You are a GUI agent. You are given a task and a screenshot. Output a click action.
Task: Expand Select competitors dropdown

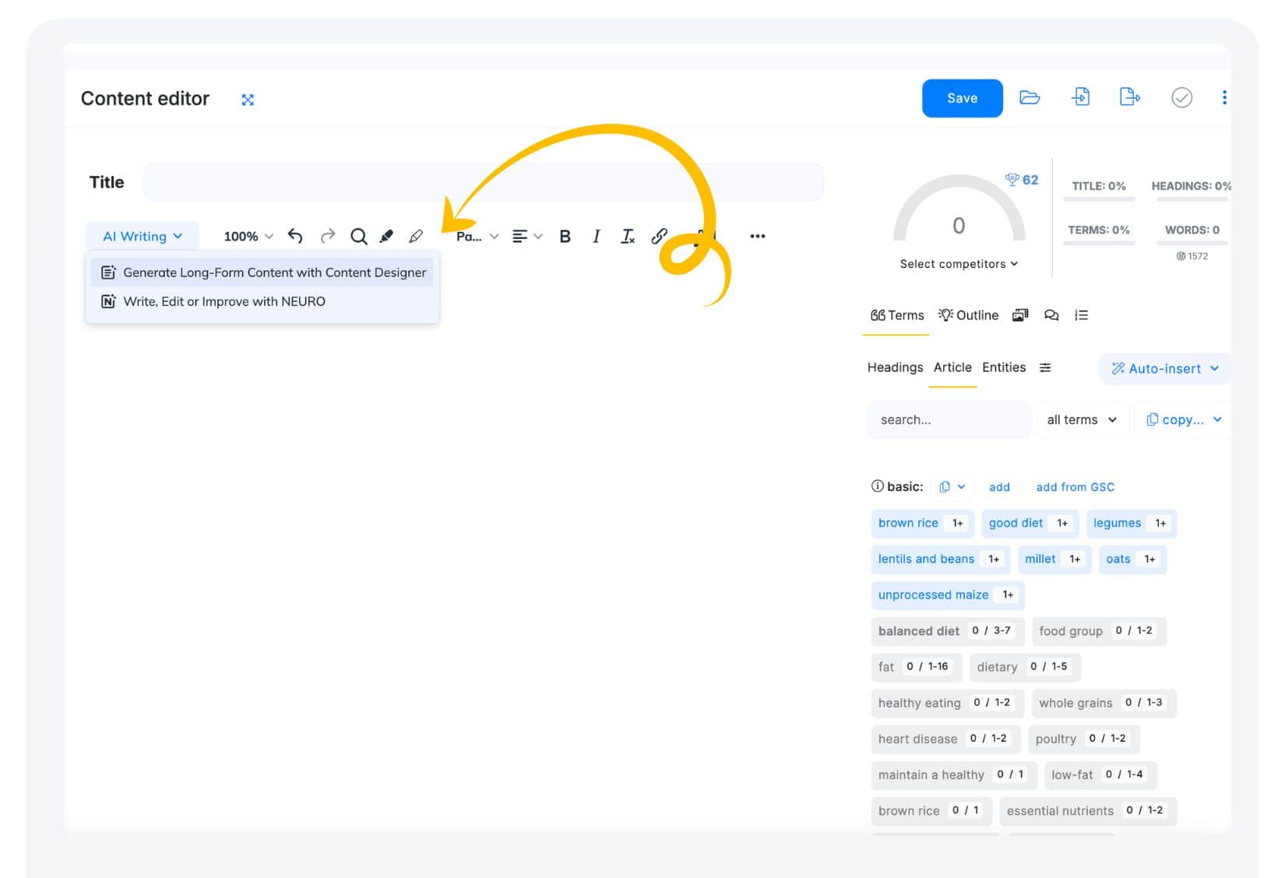click(959, 264)
